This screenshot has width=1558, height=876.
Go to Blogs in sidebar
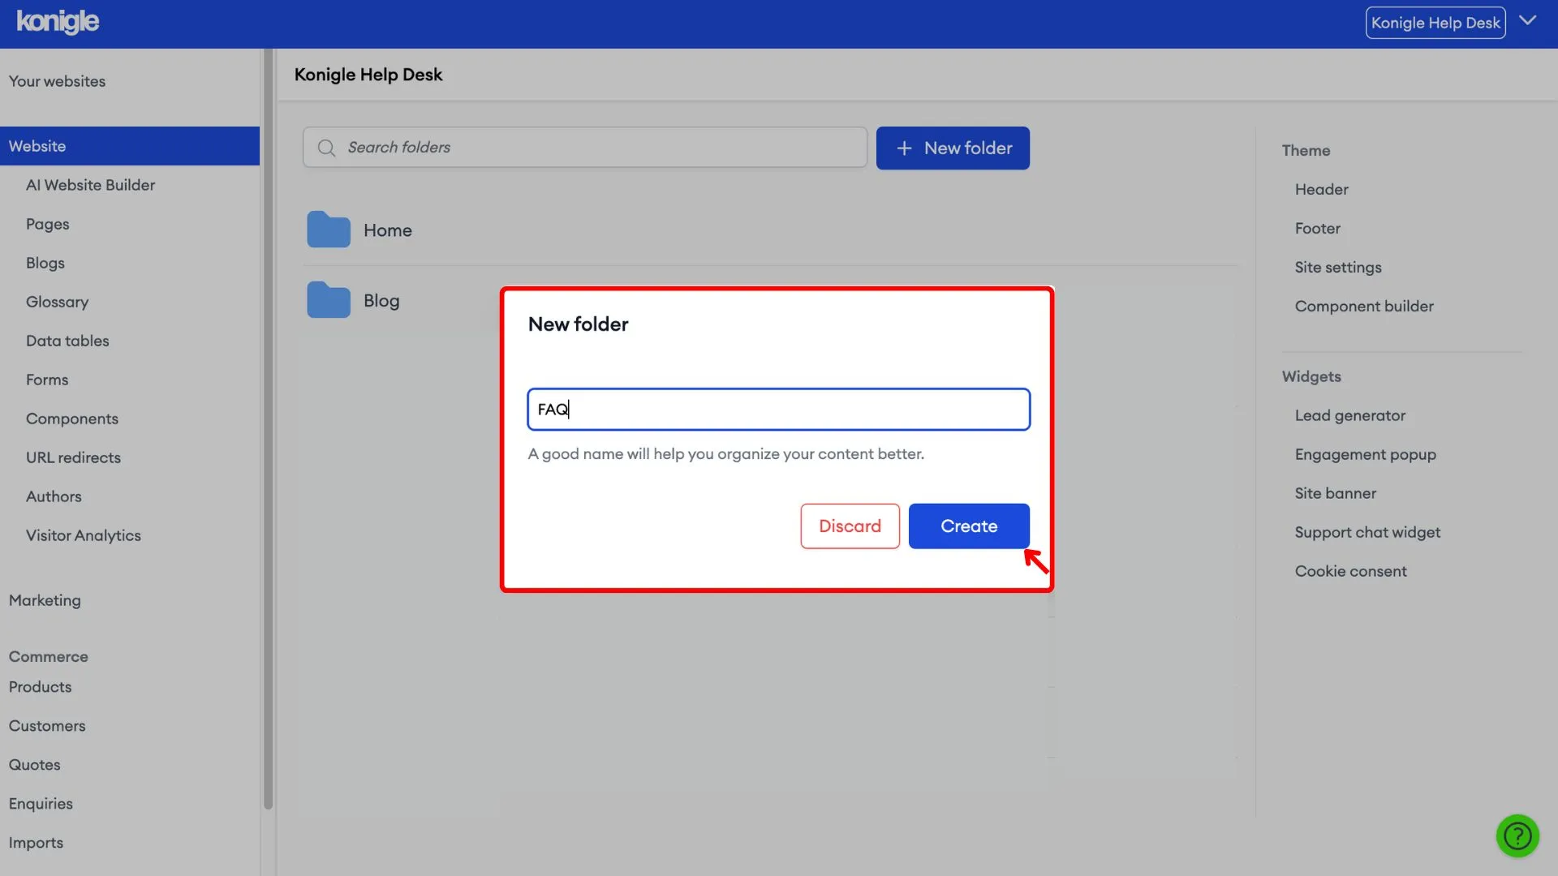45,263
